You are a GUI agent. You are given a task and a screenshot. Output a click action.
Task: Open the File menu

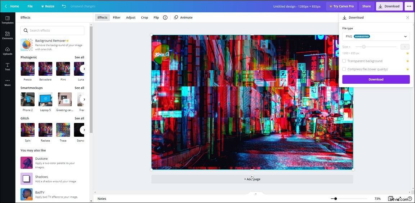(30, 6)
